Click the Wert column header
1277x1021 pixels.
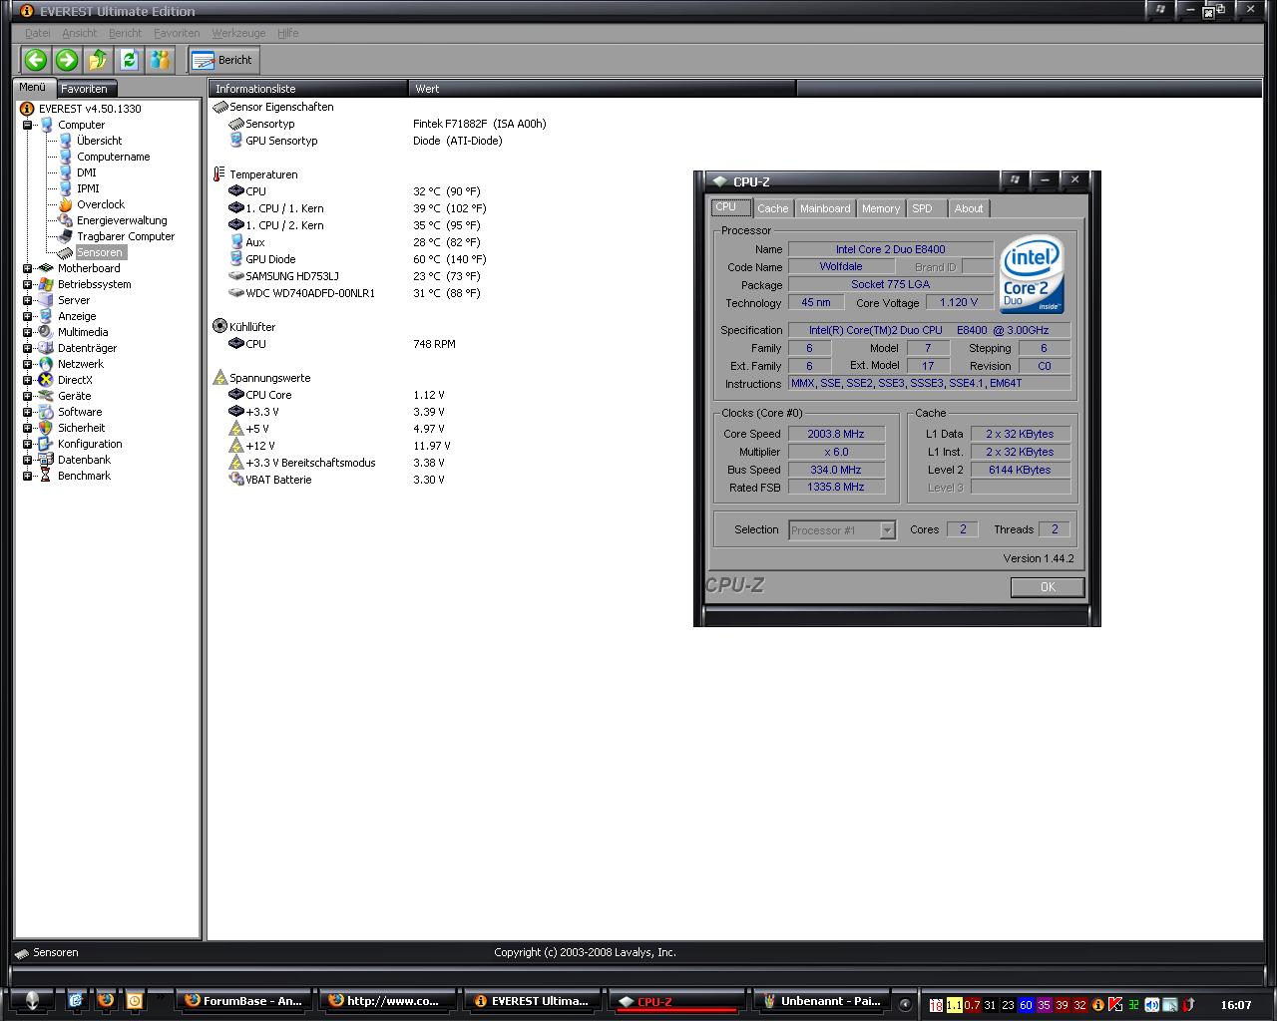point(603,89)
